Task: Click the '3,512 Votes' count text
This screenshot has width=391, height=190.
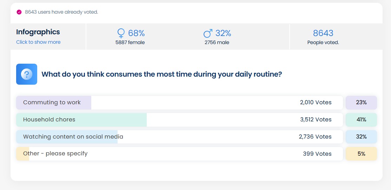Action: coord(316,120)
